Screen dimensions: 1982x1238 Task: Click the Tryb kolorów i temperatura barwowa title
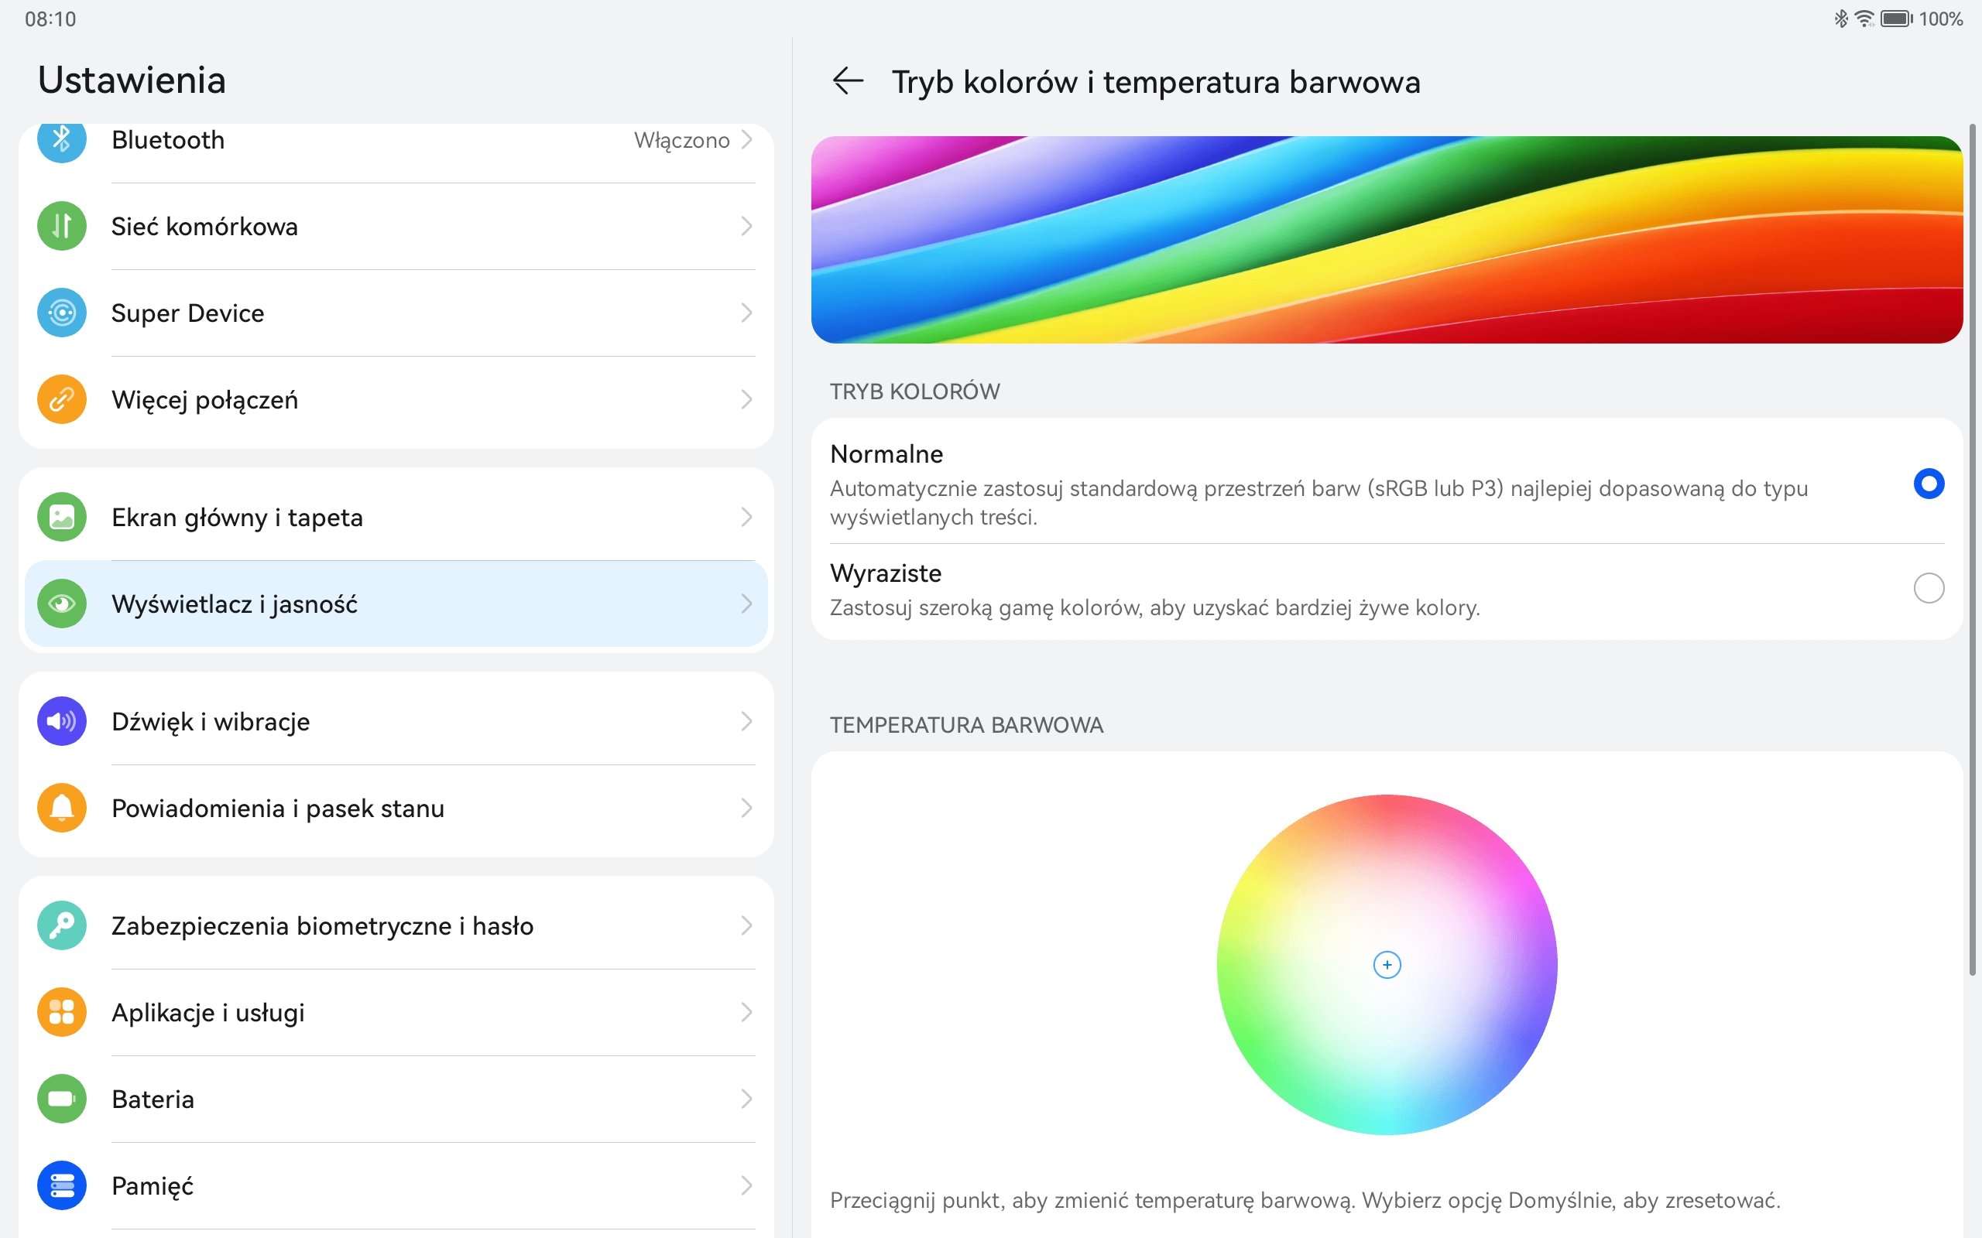click(1156, 82)
